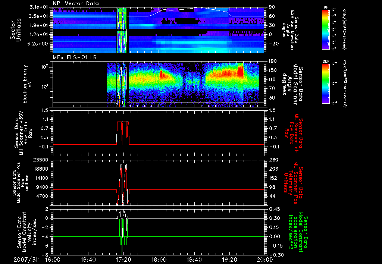382x264 pixels.
Task: Click the 0.45 acceleration tick label
Action: tap(274, 209)
